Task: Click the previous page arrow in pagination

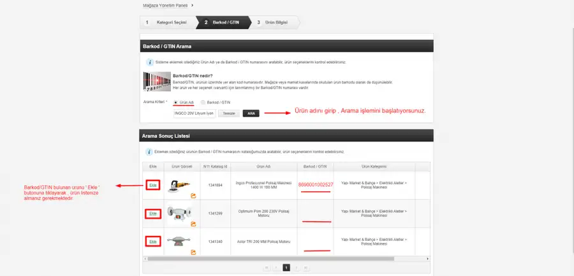Action: point(276,268)
